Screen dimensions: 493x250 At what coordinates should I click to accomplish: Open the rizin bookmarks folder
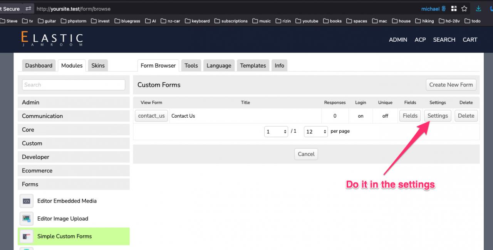283,21
